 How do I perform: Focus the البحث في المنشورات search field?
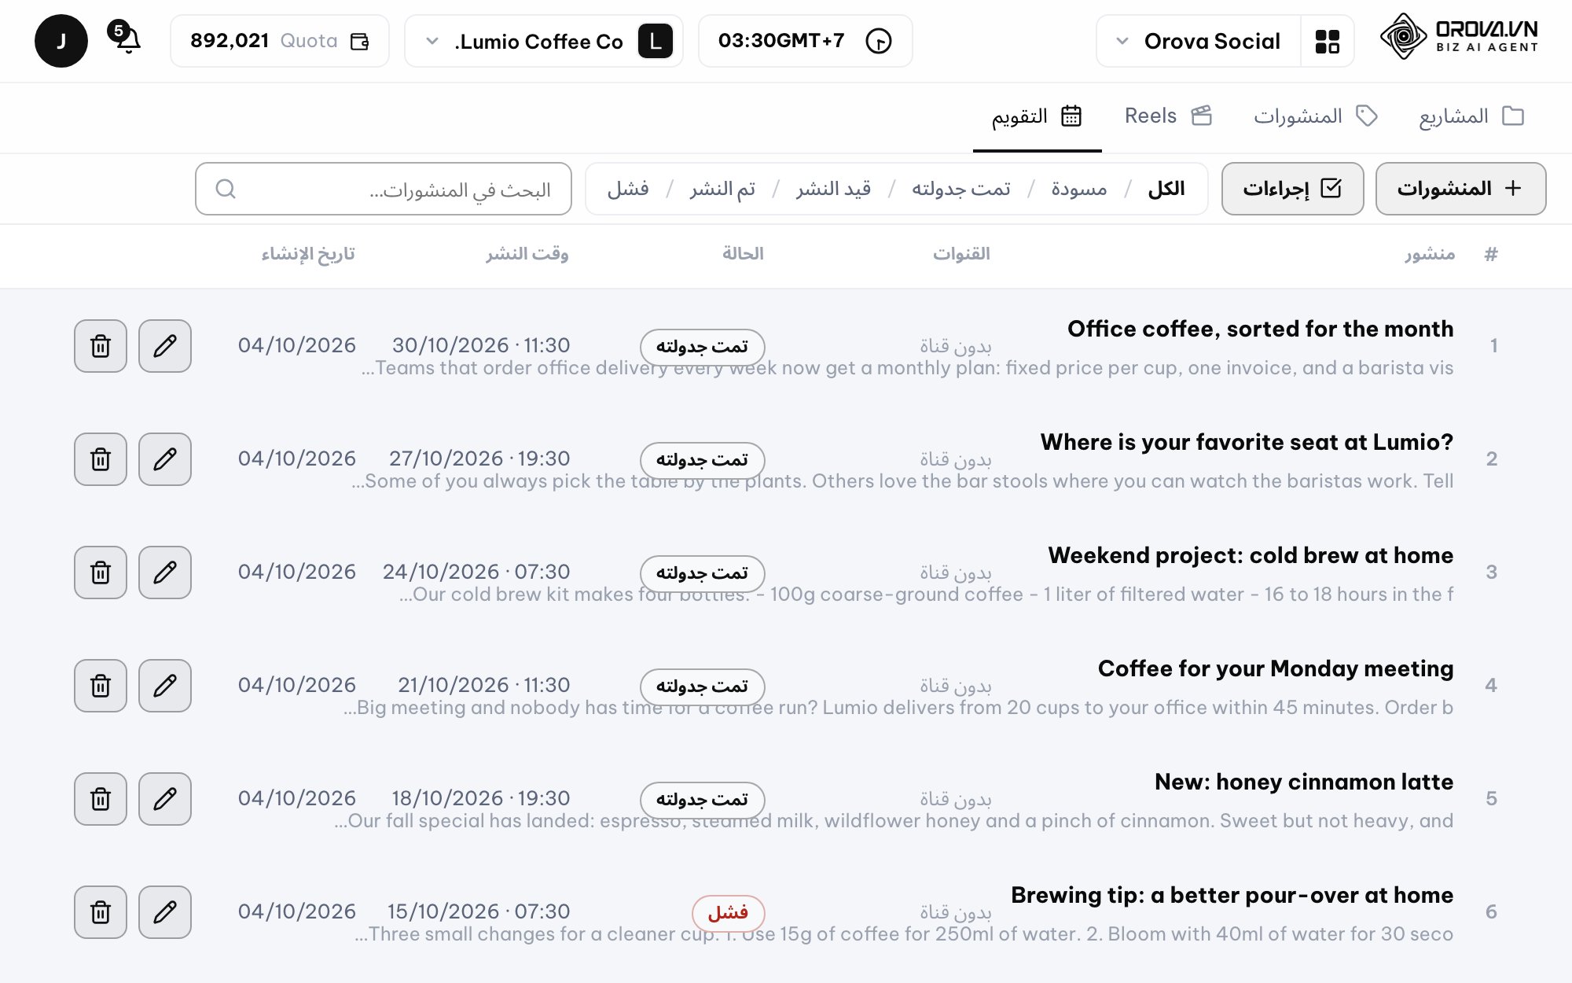point(384,189)
